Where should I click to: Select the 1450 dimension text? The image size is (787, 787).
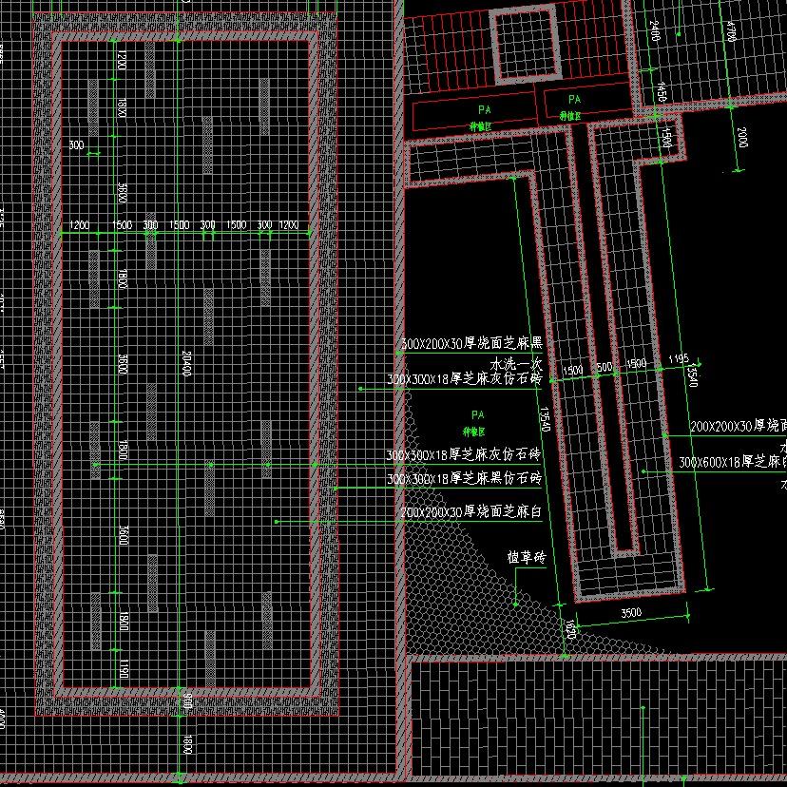tap(660, 93)
